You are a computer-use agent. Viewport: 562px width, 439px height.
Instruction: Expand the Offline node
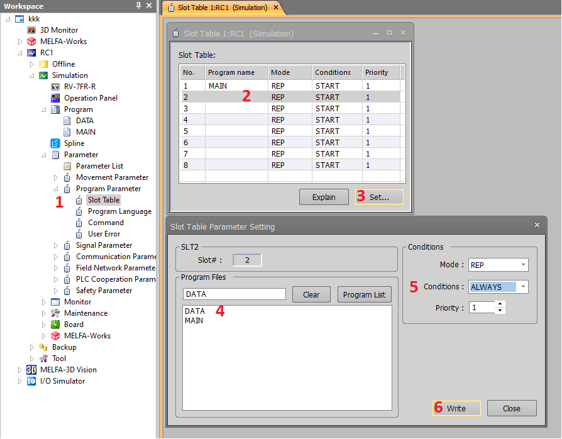(32, 64)
